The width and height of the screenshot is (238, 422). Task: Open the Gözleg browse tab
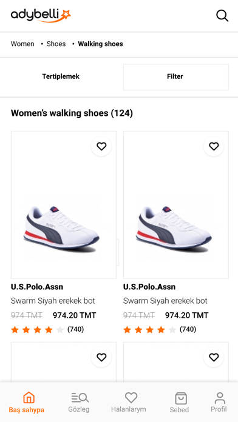click(x=79, y=403)
